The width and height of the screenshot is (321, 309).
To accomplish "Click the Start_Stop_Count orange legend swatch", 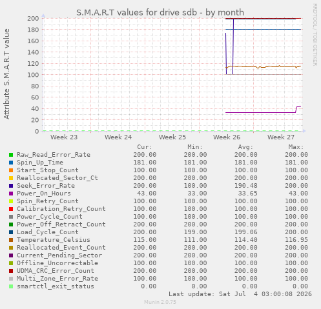I will click(x=11, y=170).
